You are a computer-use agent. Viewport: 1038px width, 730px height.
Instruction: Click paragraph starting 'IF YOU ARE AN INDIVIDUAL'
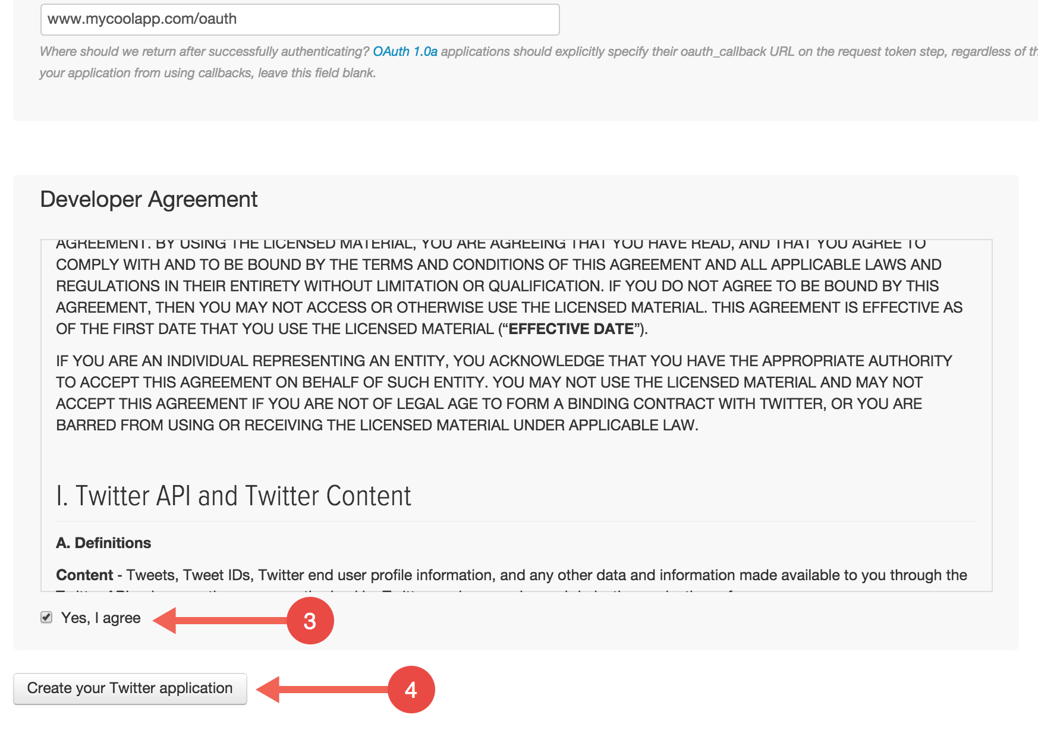coord(504,393)
